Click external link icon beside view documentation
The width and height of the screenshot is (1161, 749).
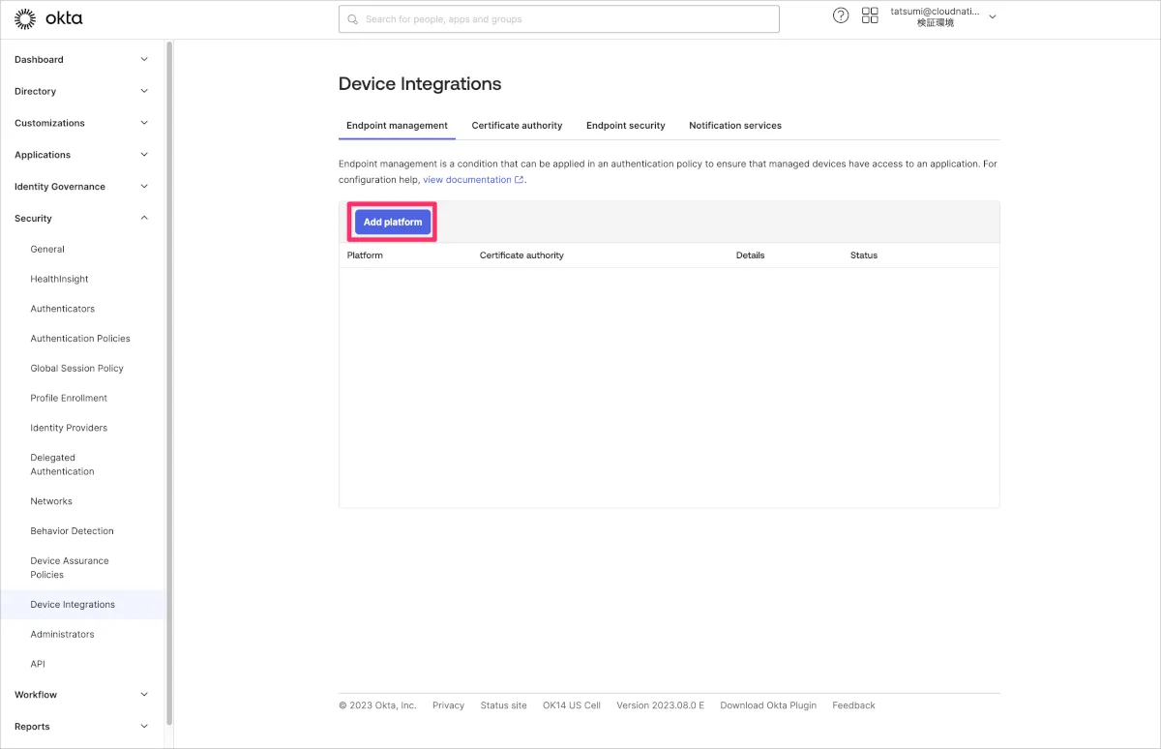pos(520,180)
